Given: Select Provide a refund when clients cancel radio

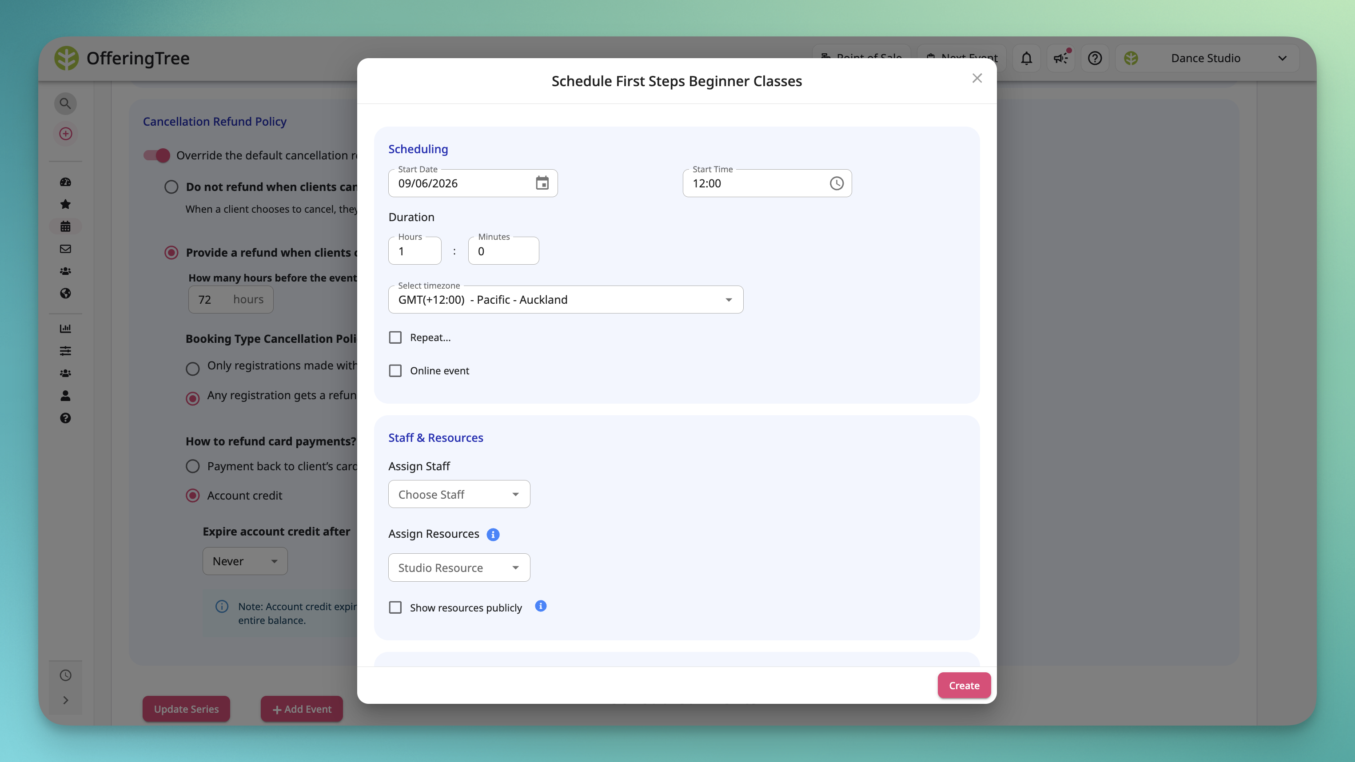Looking at the screenshot, I should [x=171, y=252].
